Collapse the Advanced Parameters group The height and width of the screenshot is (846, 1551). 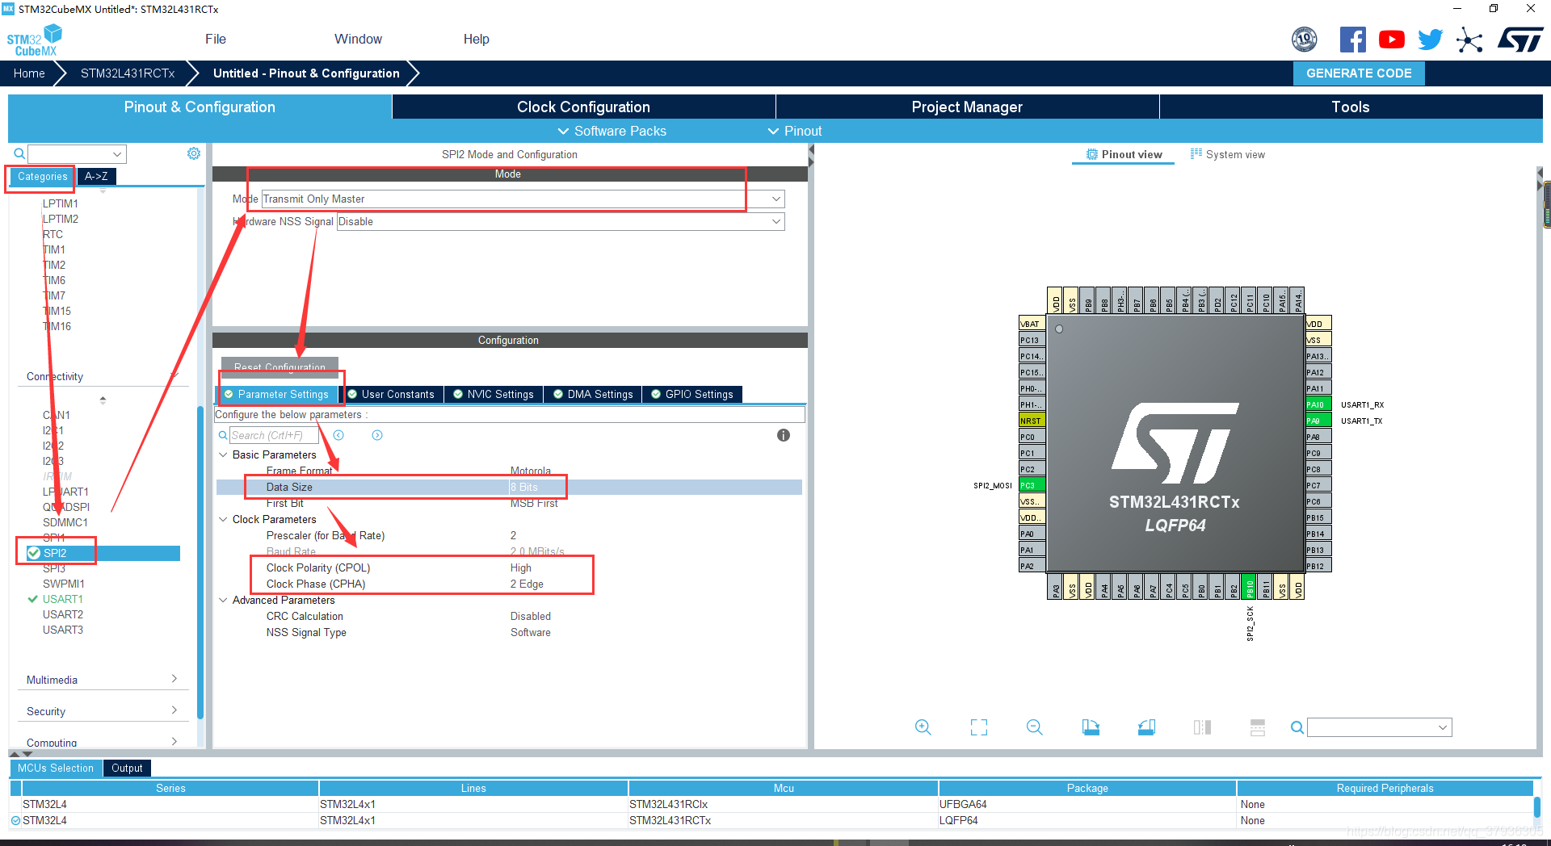tap(223, 600)
